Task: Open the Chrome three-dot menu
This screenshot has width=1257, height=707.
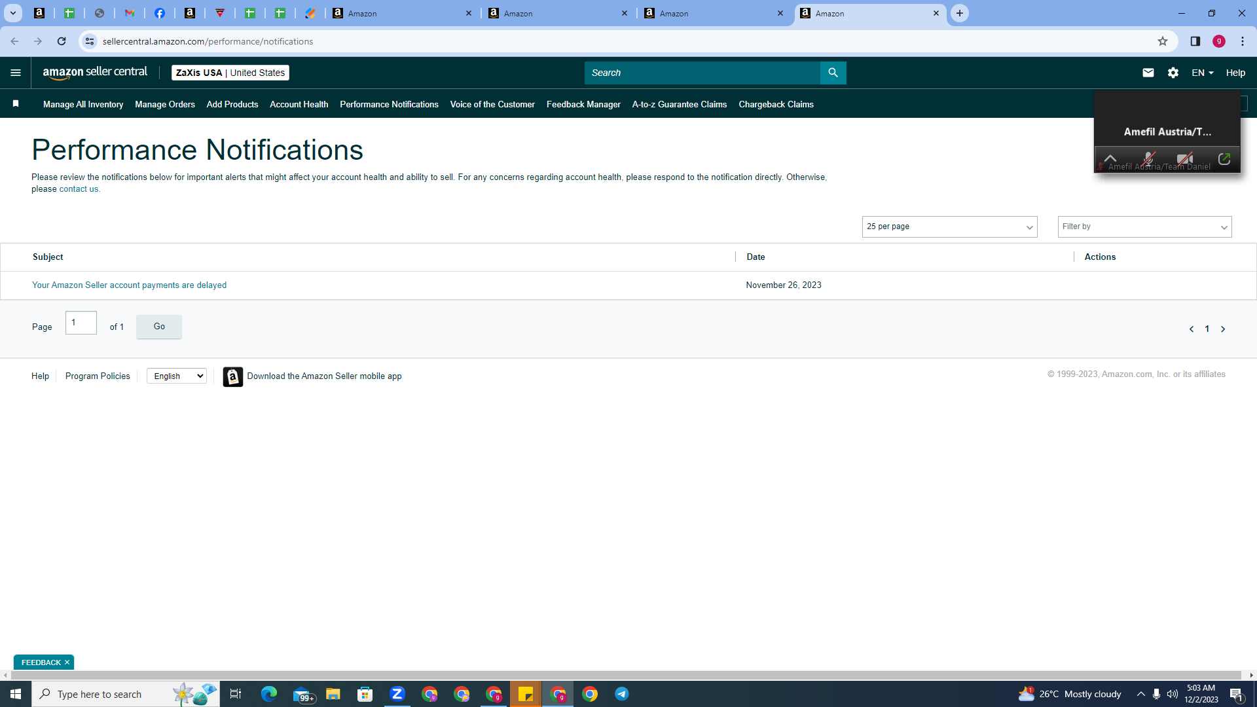Action: [x=1242, y=41]
